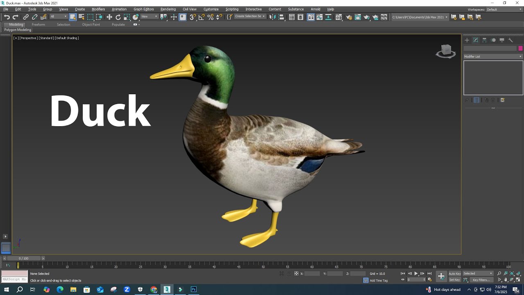Image resolution: width=524 pixels, height=295 pixels.
Task: Open the File menu
Action: point(6,9)
